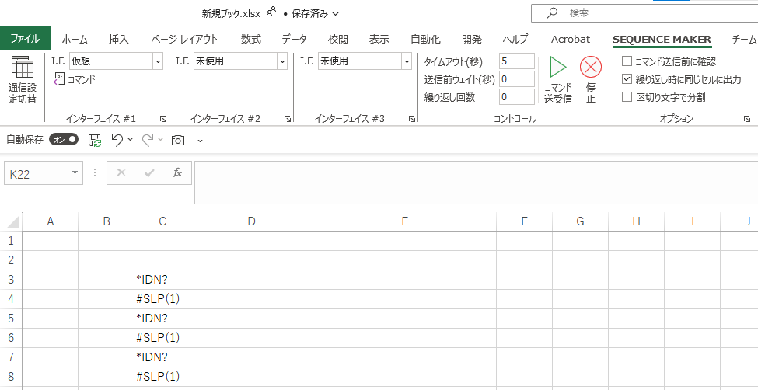Screen dimensions: 758x390
Task: Switch to the 挿入 tab
Action: coord(118,40)
